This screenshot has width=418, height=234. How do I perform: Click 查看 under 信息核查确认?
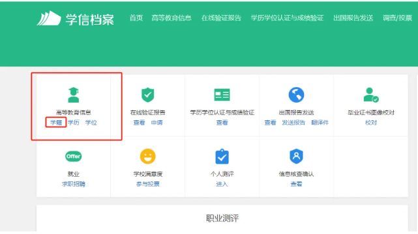coord(296,184)
